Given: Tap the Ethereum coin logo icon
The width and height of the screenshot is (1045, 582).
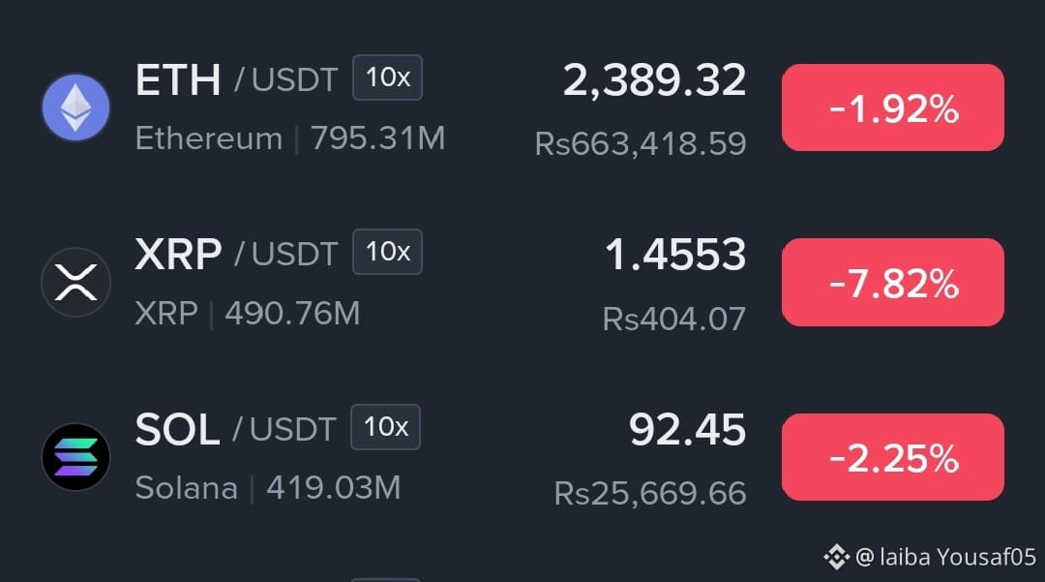Looking at the screenshot, I should [x=76, y=107].
